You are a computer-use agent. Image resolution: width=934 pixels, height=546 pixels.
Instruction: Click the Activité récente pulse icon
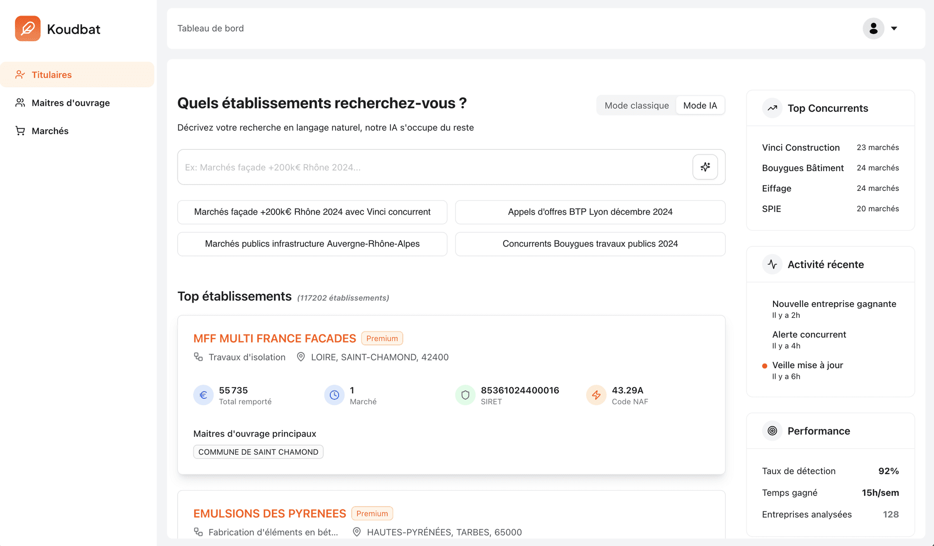772,265
